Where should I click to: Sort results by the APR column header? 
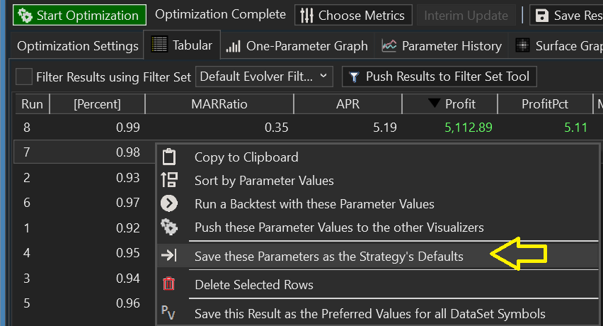pos(348,104)
